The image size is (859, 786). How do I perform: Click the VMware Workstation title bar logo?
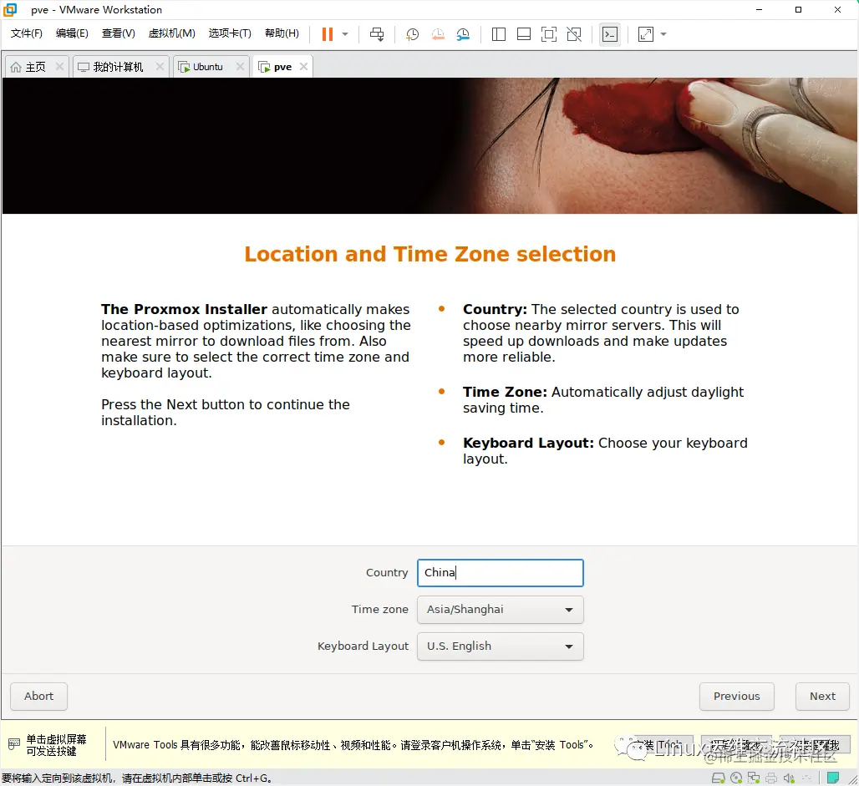pos(10,9)
